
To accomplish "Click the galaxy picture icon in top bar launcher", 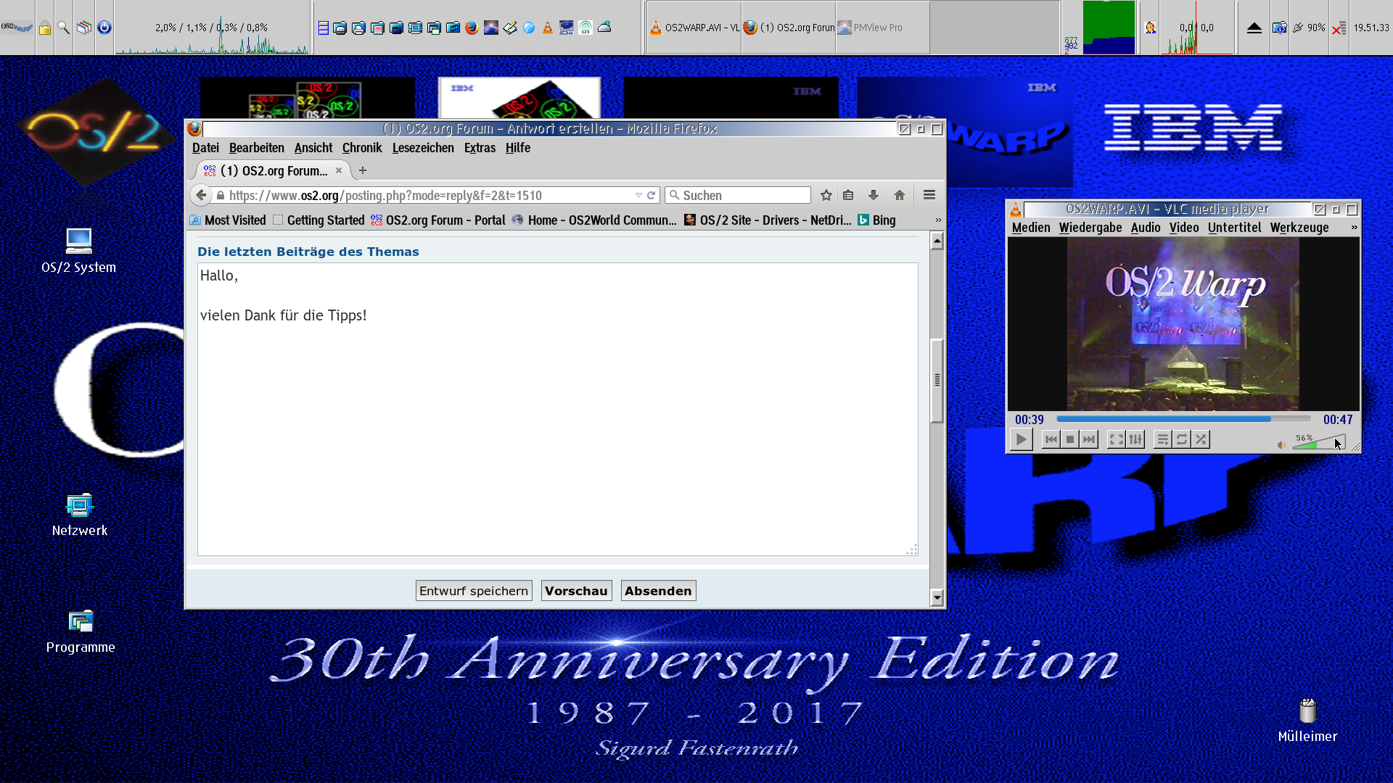I will (491, 28).
